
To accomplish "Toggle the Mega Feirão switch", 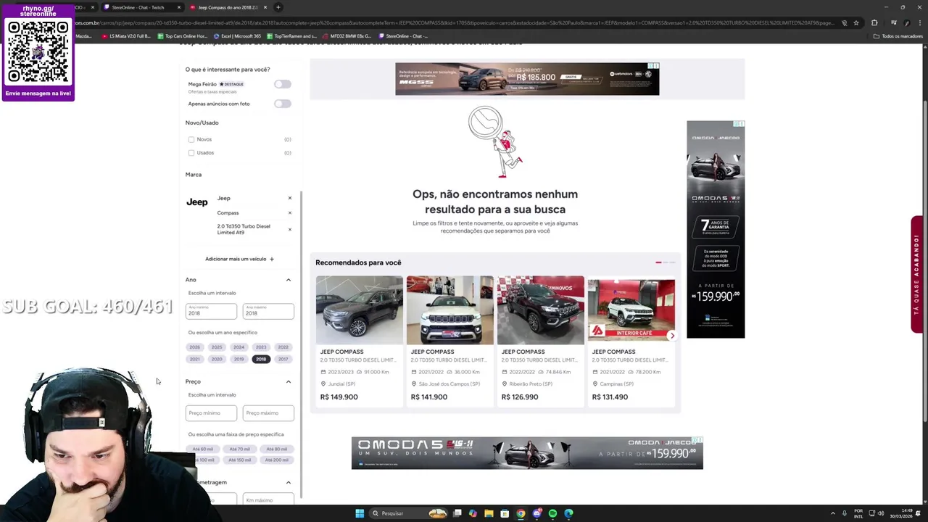I will (x=283, y=84).
